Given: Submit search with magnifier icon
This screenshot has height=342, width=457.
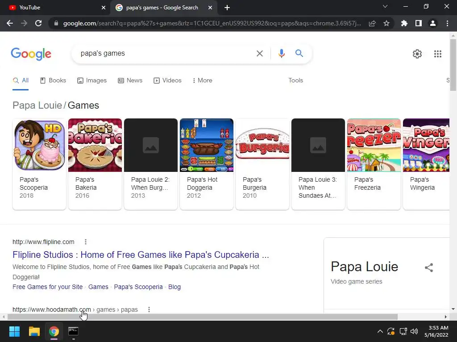Looking at the screenshot, I should tap(299, 53).
